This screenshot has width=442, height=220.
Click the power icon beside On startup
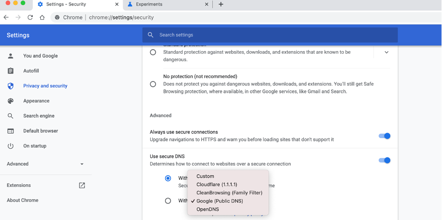10,146
